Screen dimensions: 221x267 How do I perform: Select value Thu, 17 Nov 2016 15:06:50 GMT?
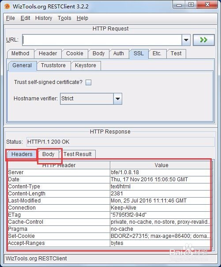click(161, 179)
